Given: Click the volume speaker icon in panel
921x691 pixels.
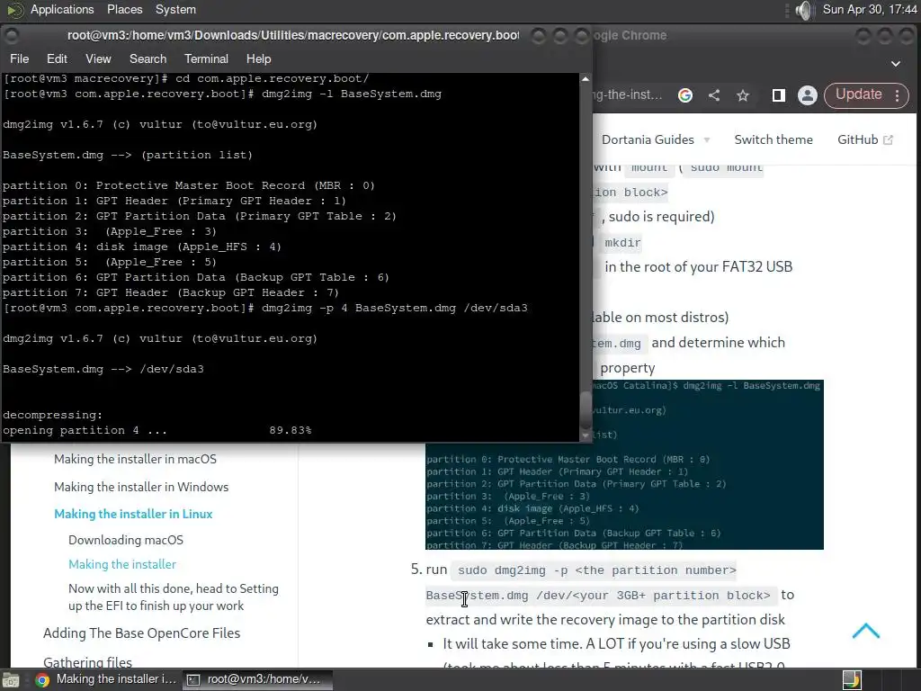Looking at the screenshot, I should click(804, 10).
